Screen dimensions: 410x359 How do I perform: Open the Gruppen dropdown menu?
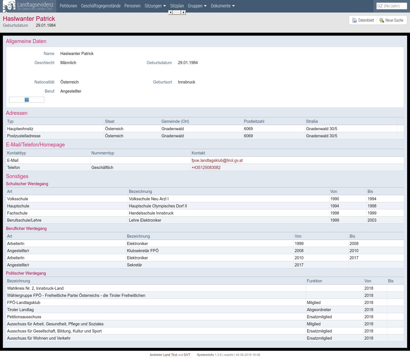pyautogui.click(x=197, y=6)
